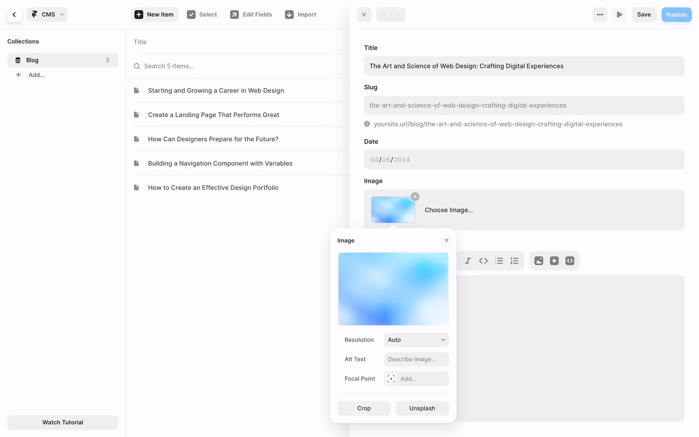Click the Crop button
699x437 pixels.
click(x=364, y=408)
